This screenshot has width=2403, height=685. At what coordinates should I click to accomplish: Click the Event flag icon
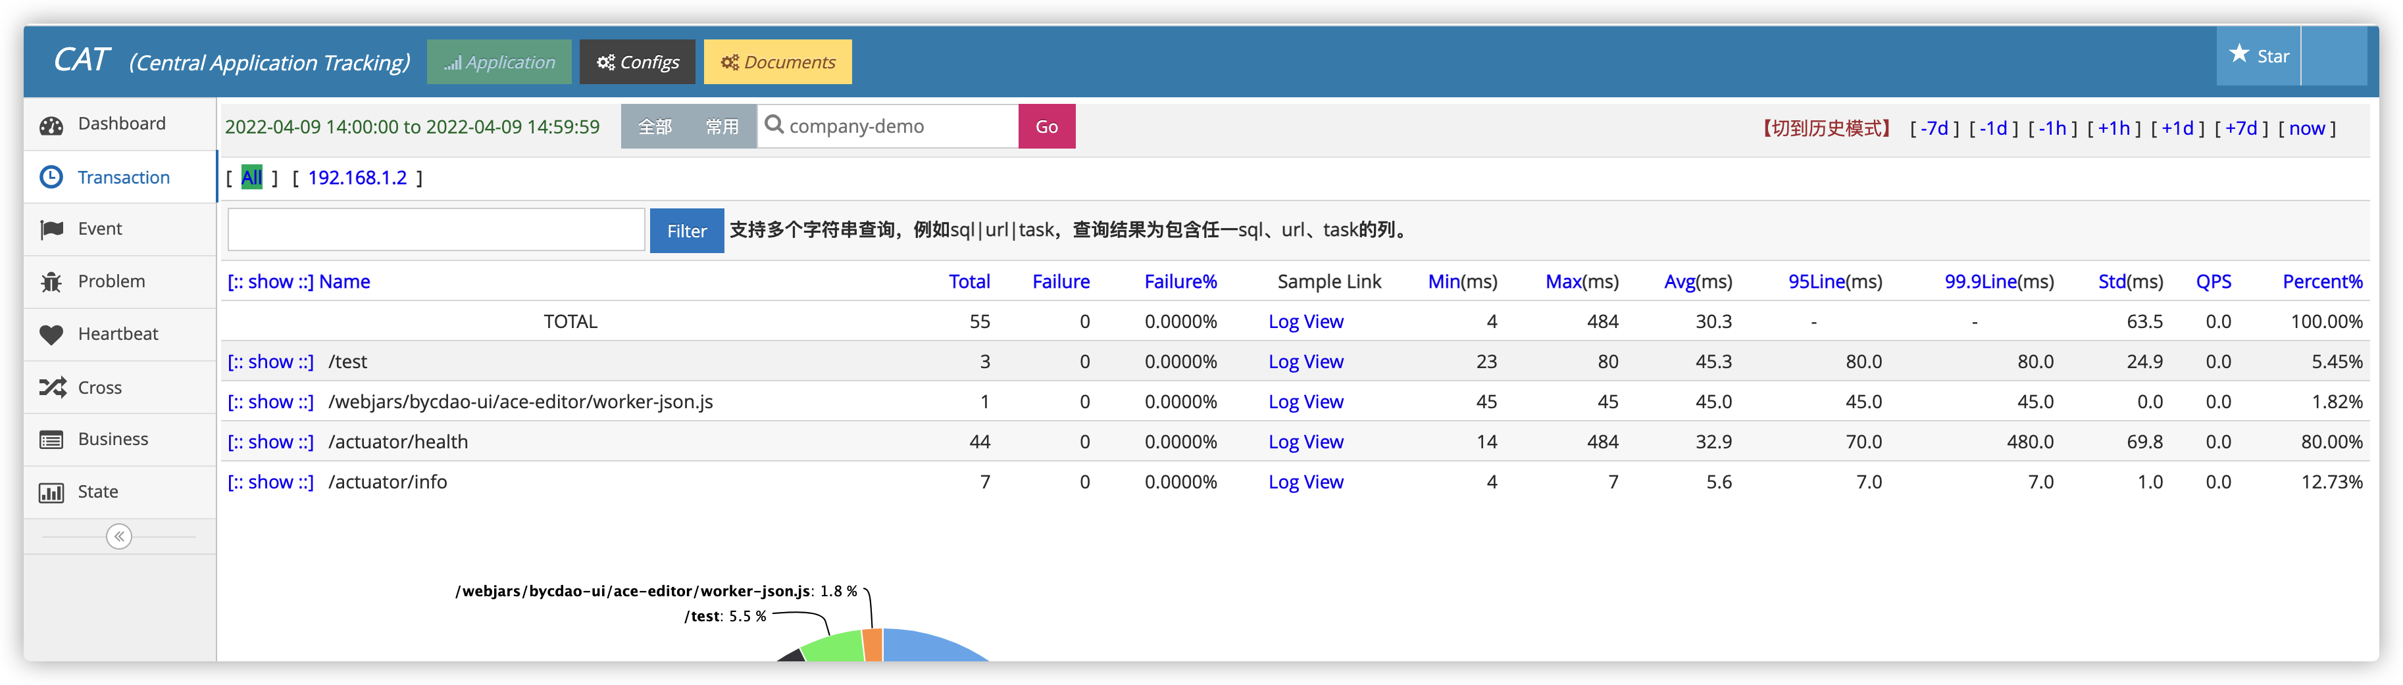pos(51,229)
